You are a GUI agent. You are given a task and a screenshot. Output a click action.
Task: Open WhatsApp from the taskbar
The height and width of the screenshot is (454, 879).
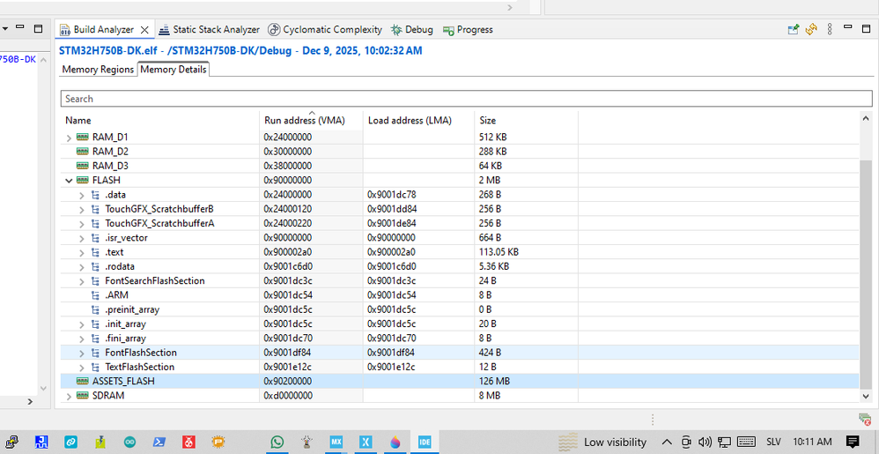pos(277,443)
